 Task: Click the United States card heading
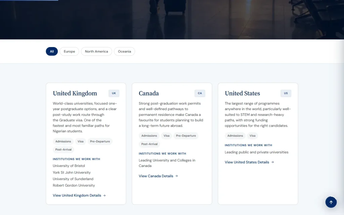point(242,93)
